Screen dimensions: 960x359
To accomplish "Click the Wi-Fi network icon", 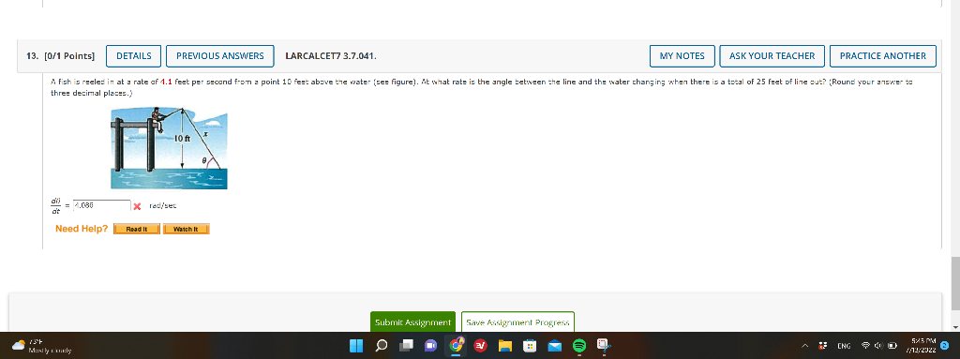I will (x=865, y=346).
